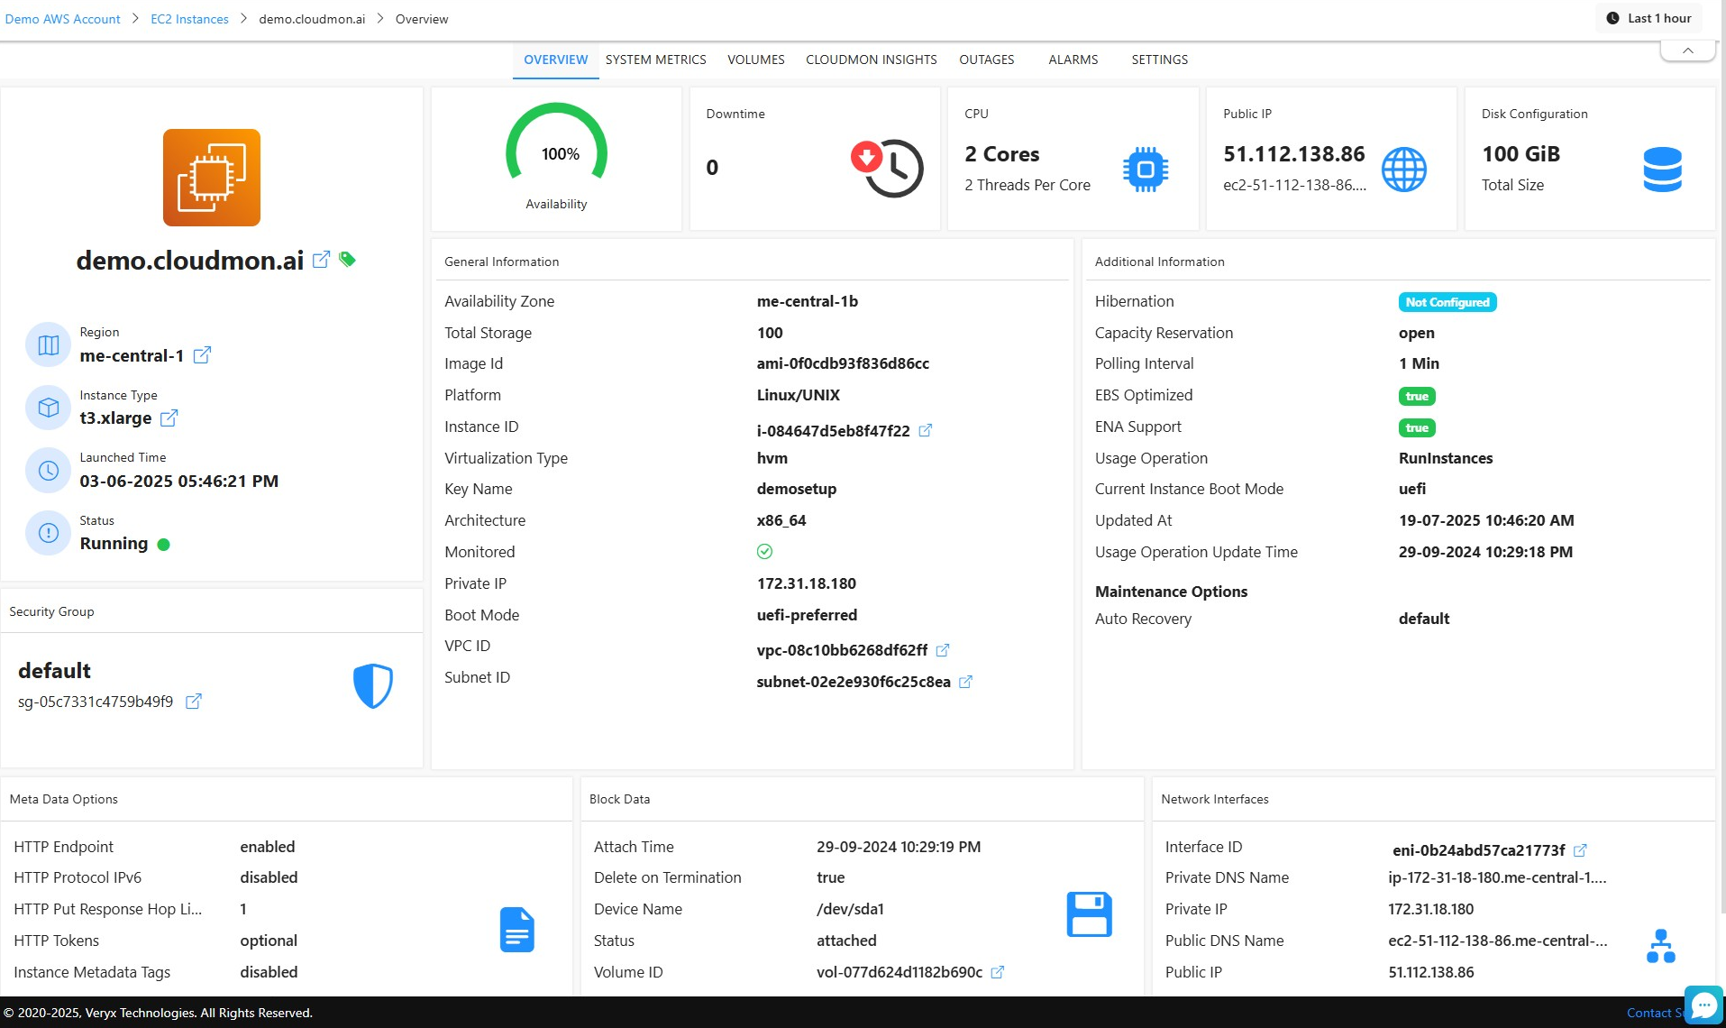Click the green tag icon beside hostname

tap(347, 260)
